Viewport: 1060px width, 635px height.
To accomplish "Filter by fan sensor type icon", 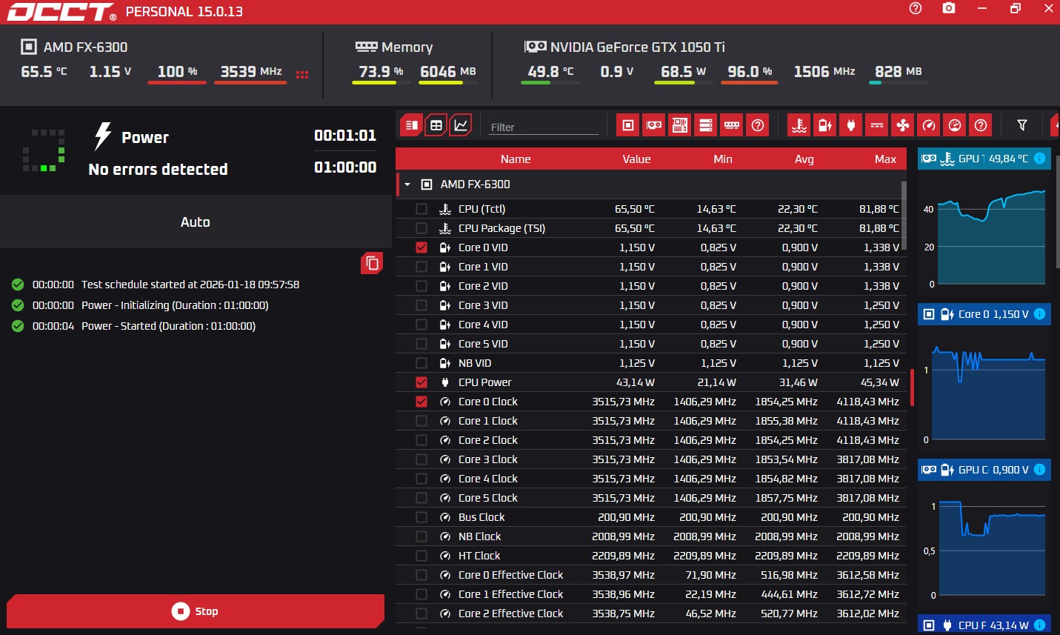I will pos(902,125).
